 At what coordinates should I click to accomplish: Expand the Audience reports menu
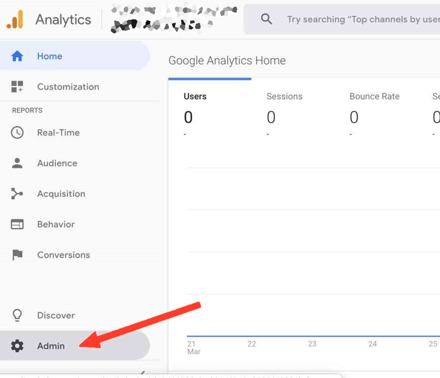pos(57,163)
